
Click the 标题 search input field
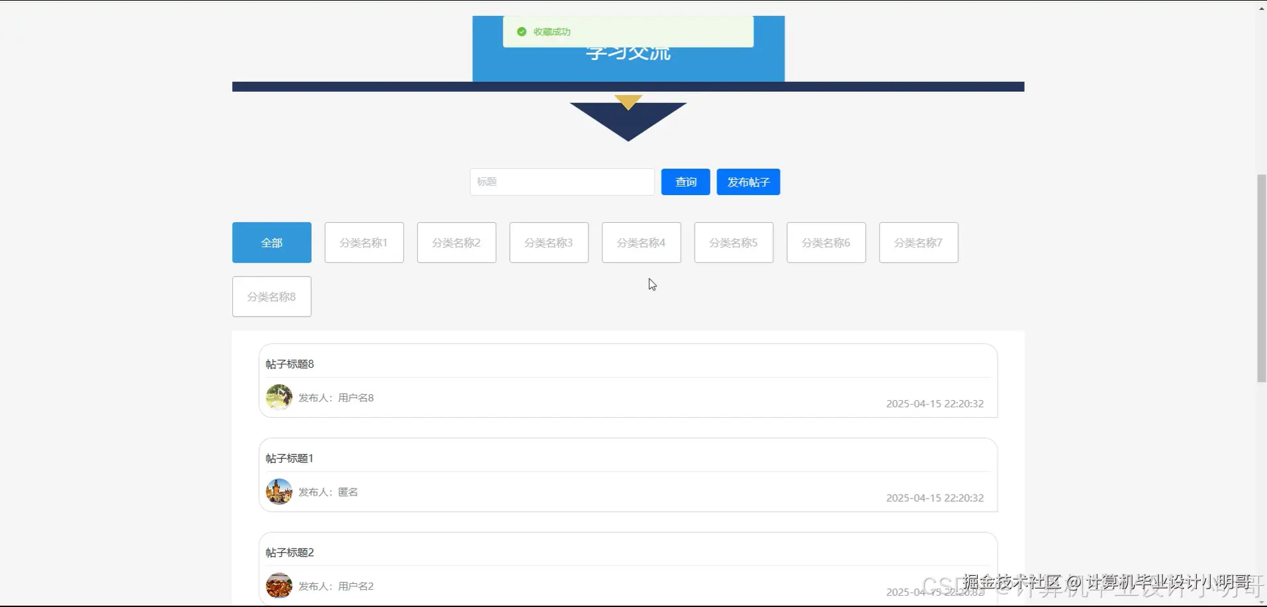(x=562, y=182)
